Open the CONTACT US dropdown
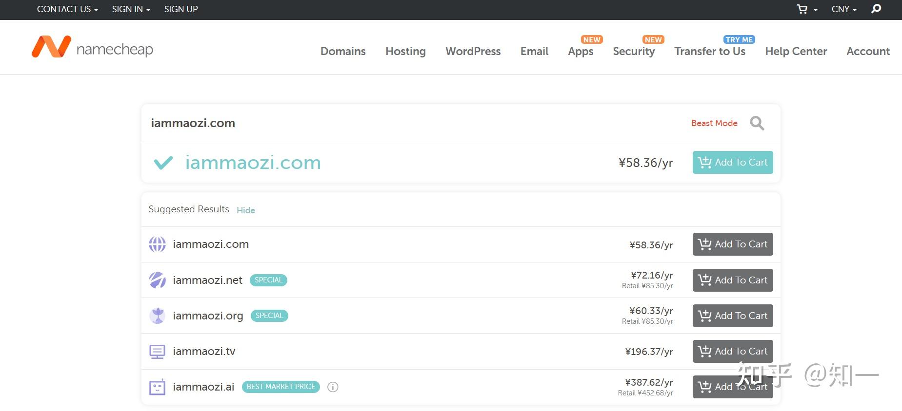This screenshot has width=902, height=411. (67, 9)
